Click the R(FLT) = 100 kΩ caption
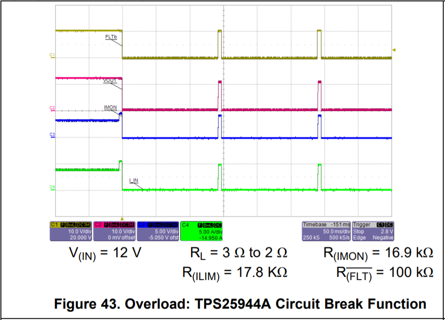 (385, 274)
